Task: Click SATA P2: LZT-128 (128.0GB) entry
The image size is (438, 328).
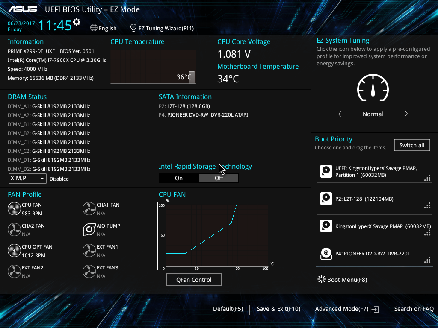Action: [x=184, y=106]
